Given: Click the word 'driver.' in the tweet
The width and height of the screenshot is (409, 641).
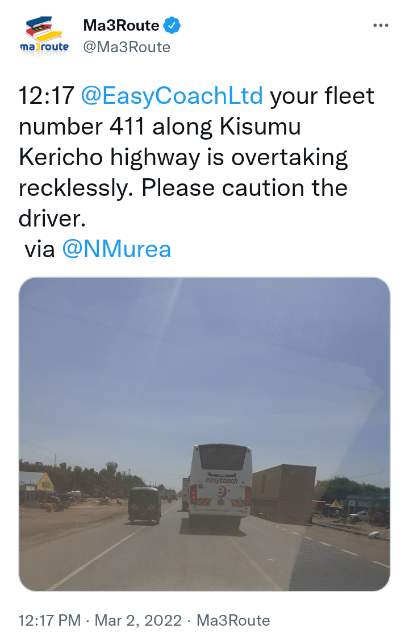Looking at the screenshot, I should pyautogui.click(x=52, y=219).
